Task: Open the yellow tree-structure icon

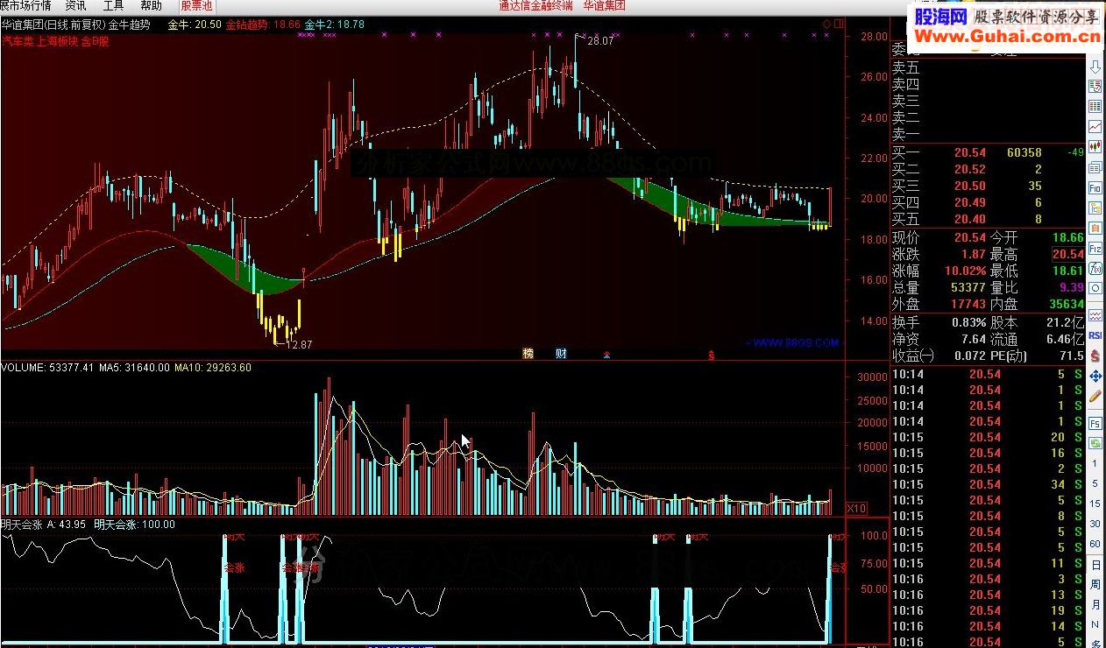Action: (x=1095, y=208)
